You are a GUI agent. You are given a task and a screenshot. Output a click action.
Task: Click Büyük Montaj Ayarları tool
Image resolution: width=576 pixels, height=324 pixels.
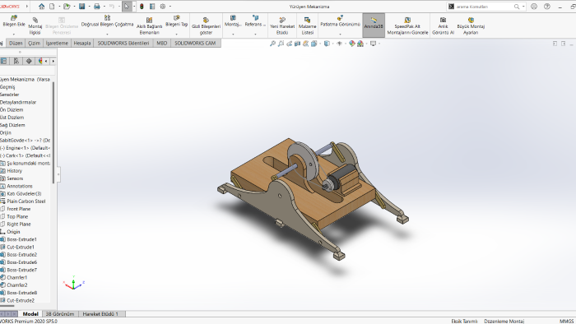point(471,25)
